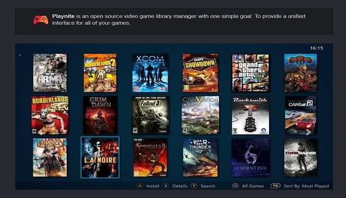The width and height of the screenshot is (346, 198).
Task: Click the RB Sort By icon
Action: coord(275,186)
